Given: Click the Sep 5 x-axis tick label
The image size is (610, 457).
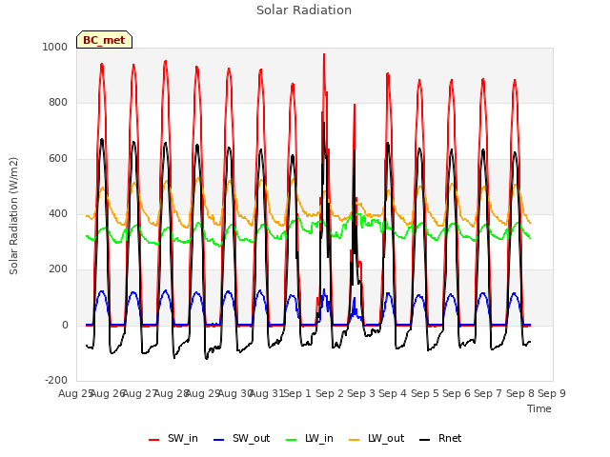Looking at the screenshot, I should point(425,393).
